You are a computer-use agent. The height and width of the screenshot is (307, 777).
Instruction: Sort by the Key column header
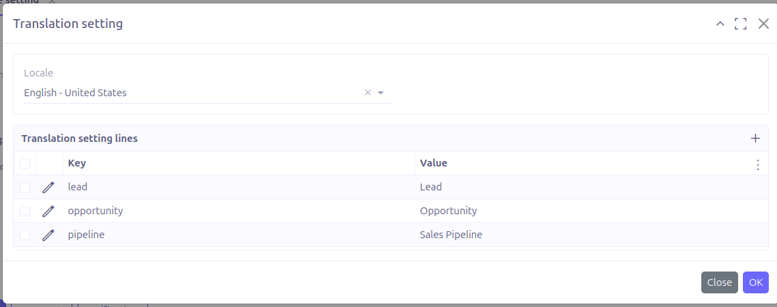(77, 163)
